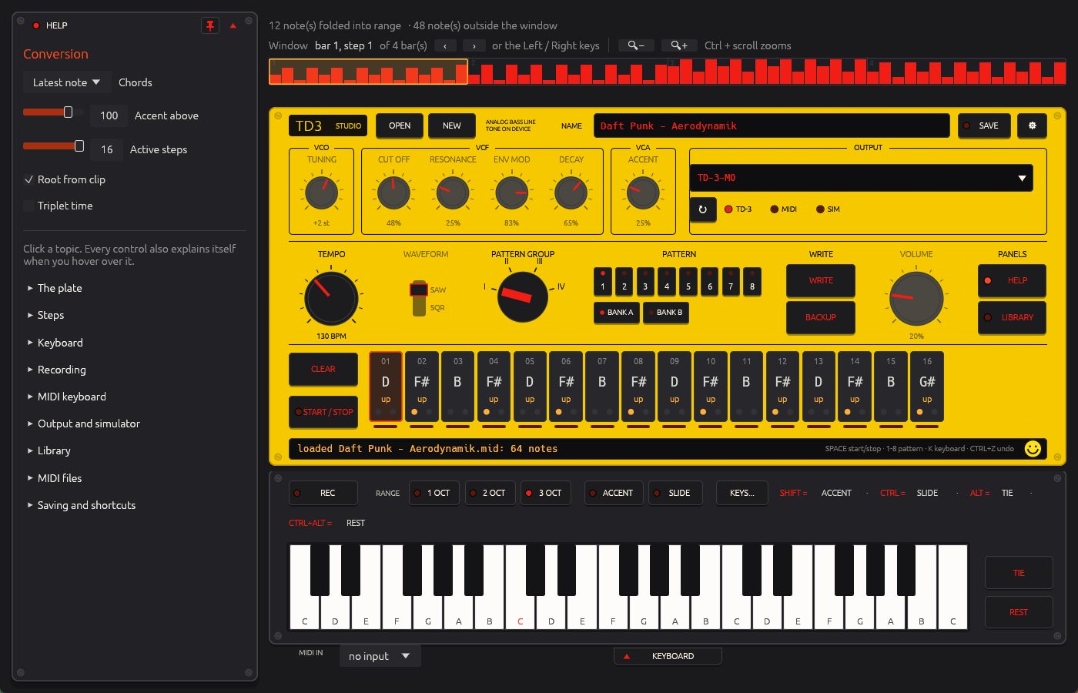Switch to BANK A
The image size is (1078, 693).
click(x=616, y=313)
